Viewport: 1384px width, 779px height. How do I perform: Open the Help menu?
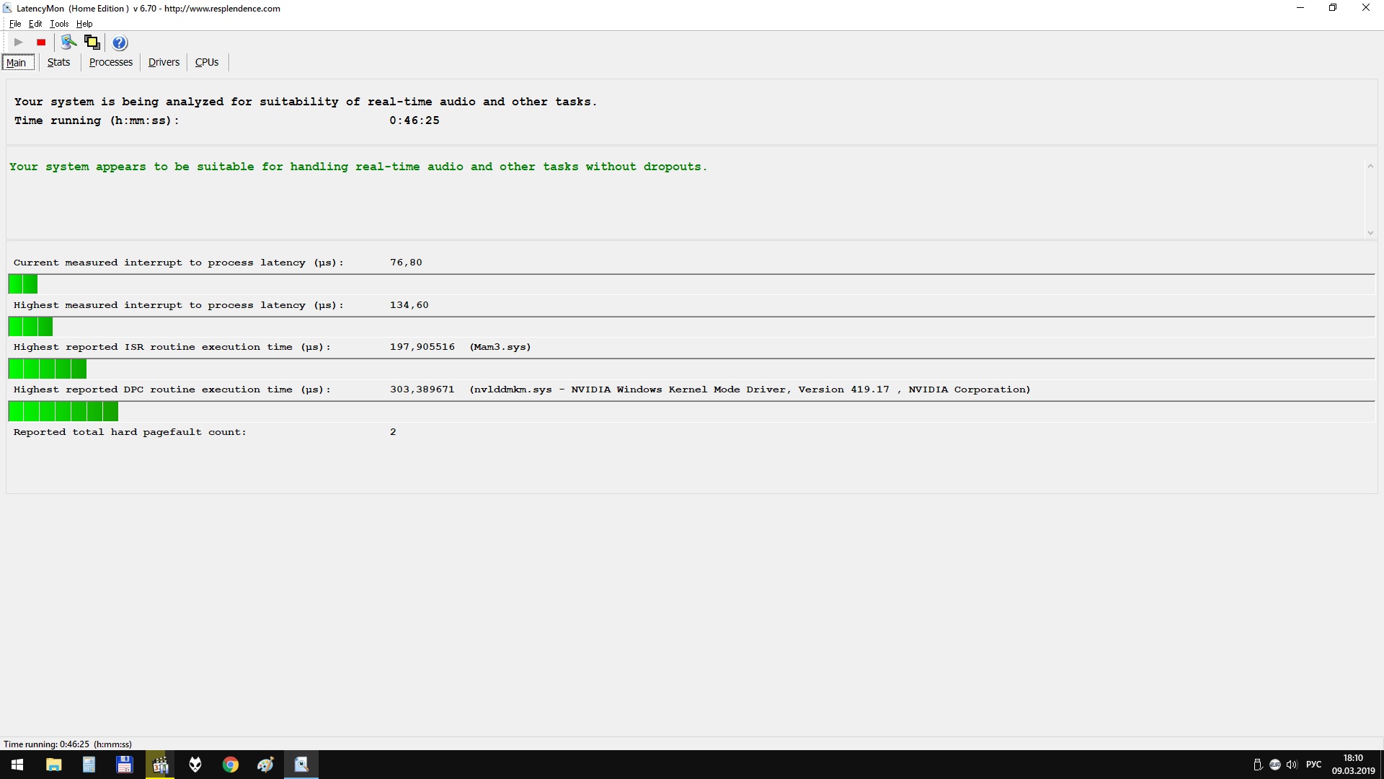[84, 24]
